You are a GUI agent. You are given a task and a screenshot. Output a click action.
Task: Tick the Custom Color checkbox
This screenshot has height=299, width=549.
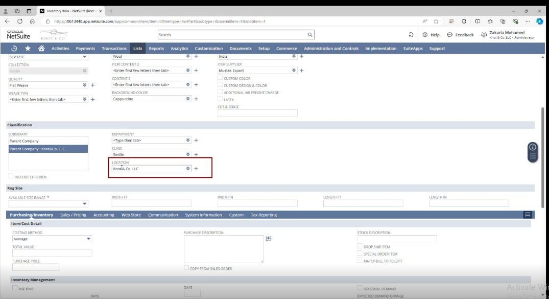pos(220,78)
